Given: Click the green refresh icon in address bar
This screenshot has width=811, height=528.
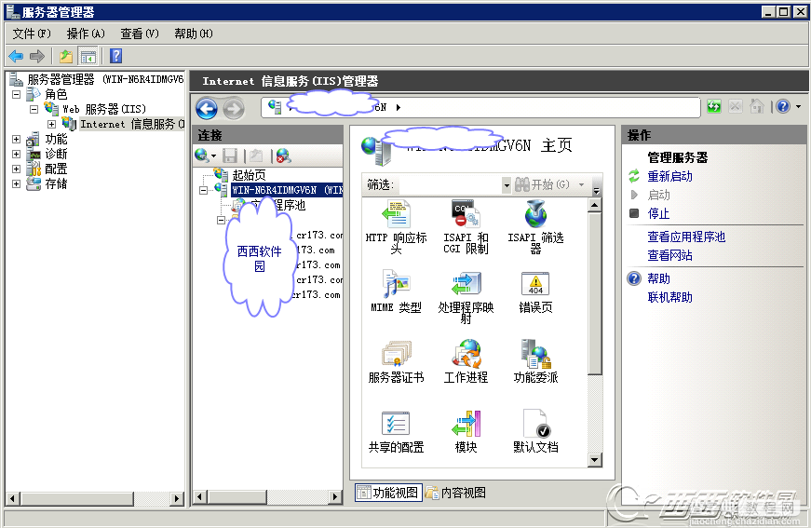Looking at the screenshot, I should 714,106.
